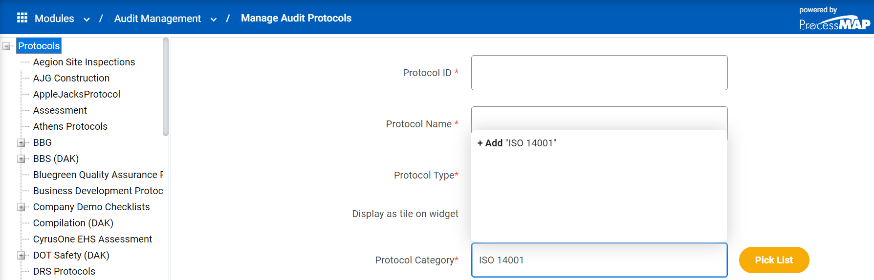Screen dimensions: 874x280
Task: Click into Protocol Name field
Action: click(x=599, y=118)
